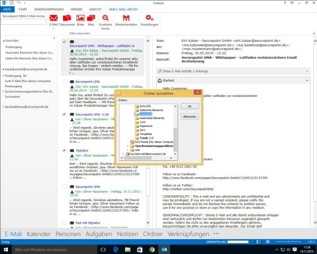This screenshot has width=317, height=254.
Task: Open Aufgaben navigation
Action: point(99,234)
